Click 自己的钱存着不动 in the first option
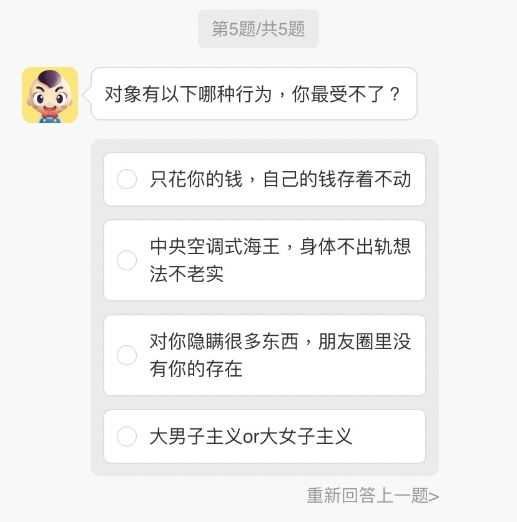This screenshot has height=522, width=517. 337,179
